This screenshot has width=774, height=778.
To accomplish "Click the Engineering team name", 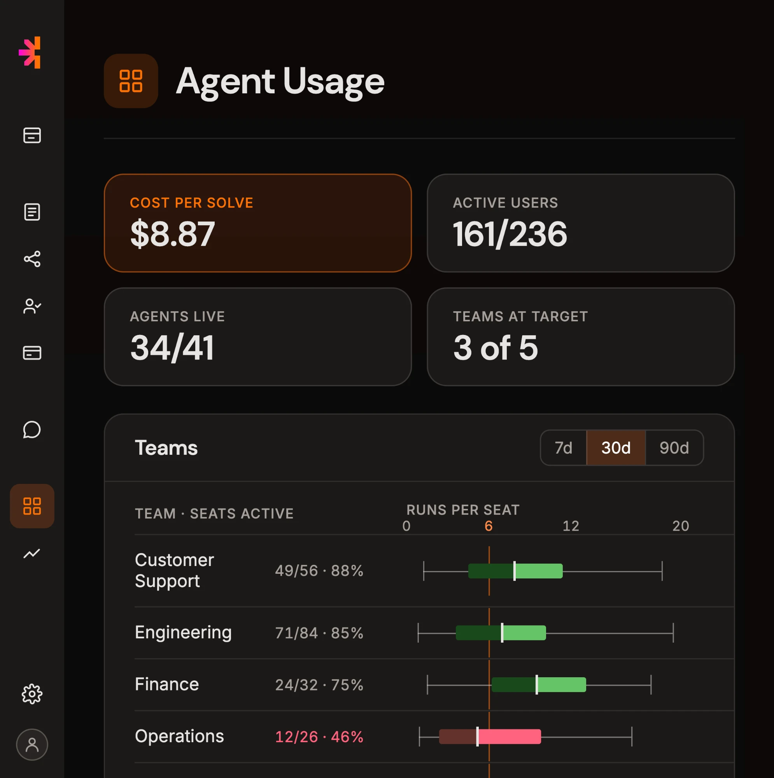I will [x=183, y=633].
